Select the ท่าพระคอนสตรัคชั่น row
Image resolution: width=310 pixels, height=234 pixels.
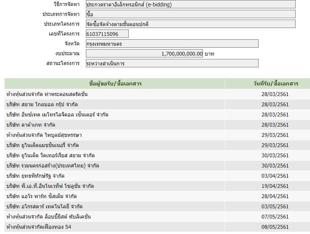click(x=47, y=94)
